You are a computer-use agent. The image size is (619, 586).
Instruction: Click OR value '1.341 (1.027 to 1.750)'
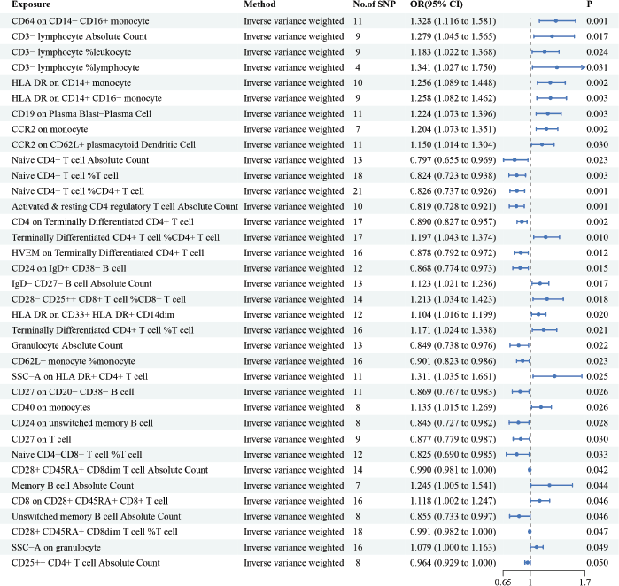tap(453, 67)
